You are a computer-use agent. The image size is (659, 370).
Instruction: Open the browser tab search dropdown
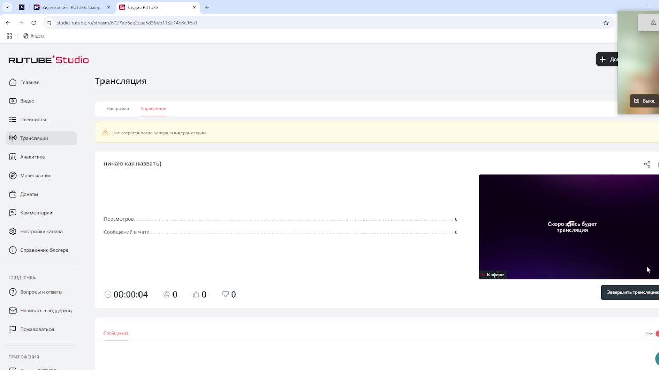tap(7, 7)
